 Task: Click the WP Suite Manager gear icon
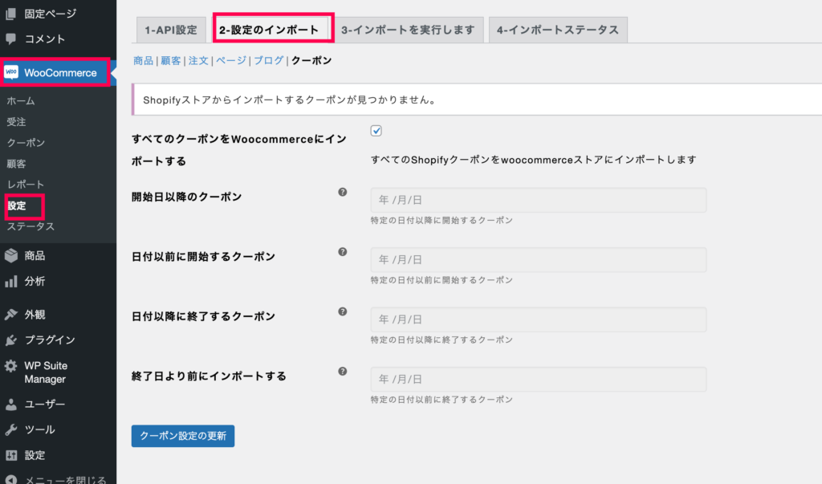[11, 366]
